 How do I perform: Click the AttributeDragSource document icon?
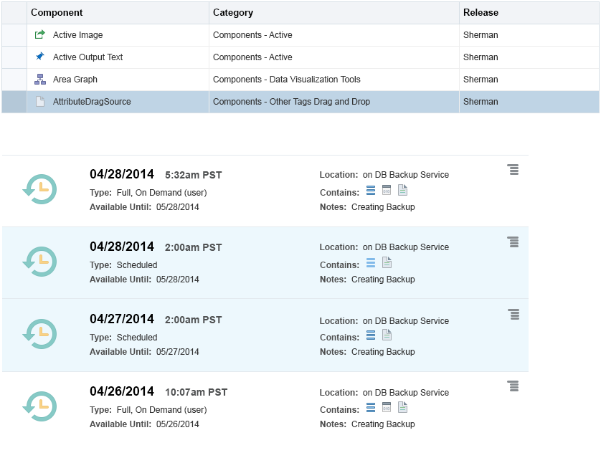(40, 102)
